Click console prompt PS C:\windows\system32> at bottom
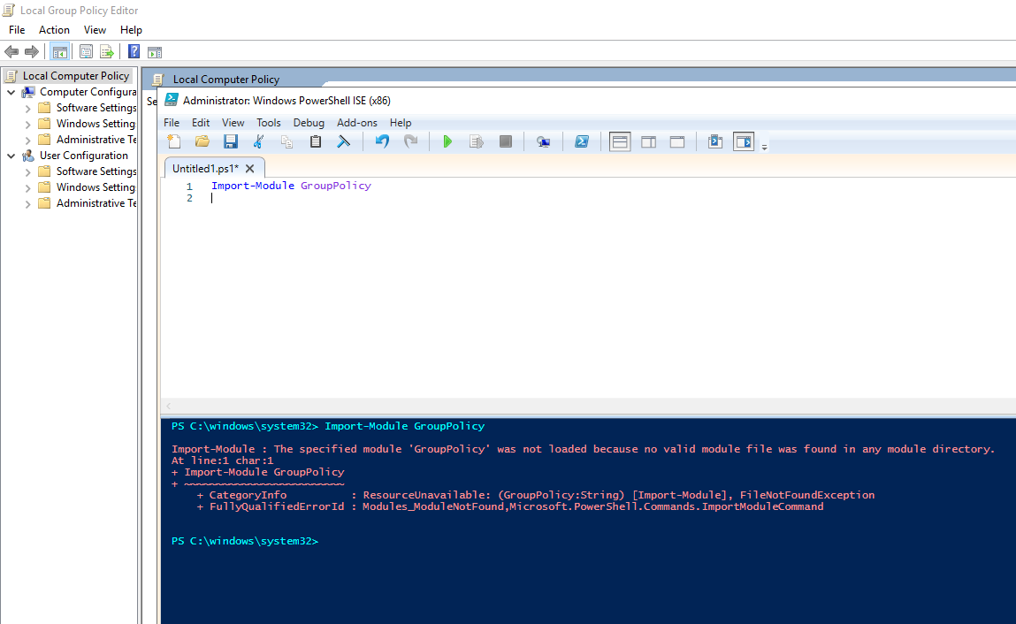Viewport: 1016px width, 624px height. pyautogui.click(x=245, y=541)
